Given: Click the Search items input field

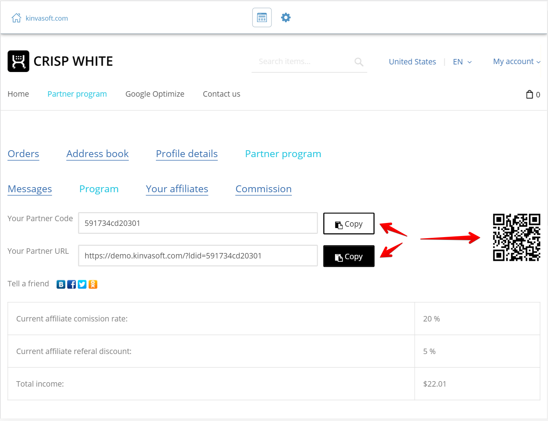Looking at the screenshot, I should tap(304, 62).
